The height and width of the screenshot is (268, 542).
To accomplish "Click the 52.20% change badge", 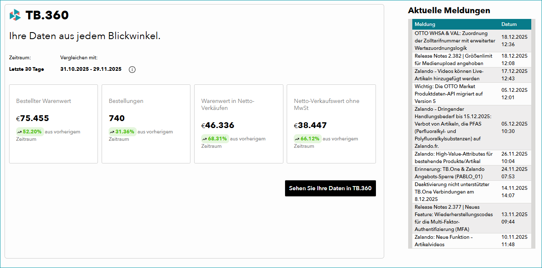I will click(30, 132).
